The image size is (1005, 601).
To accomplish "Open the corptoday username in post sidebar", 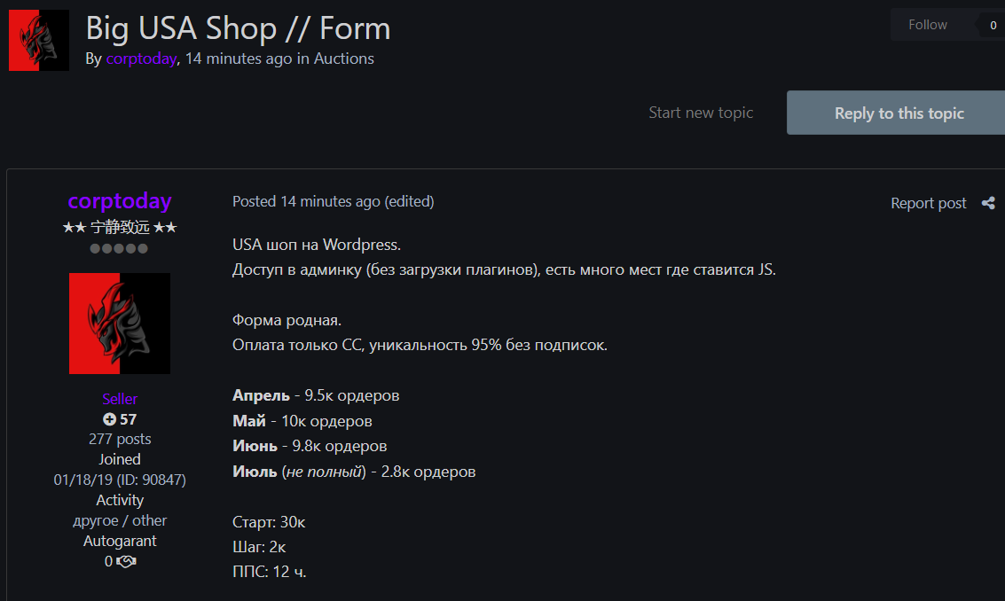I will 120,201.
